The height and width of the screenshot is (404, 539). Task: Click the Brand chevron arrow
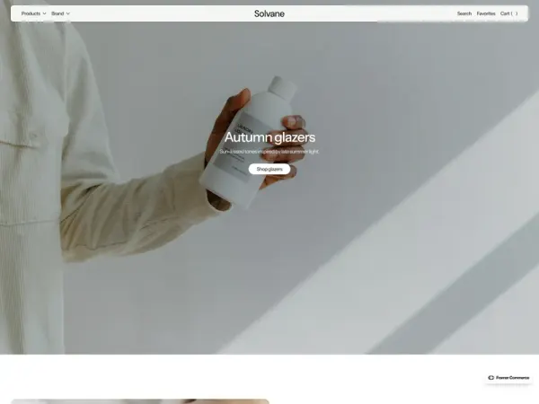point(68,13)
